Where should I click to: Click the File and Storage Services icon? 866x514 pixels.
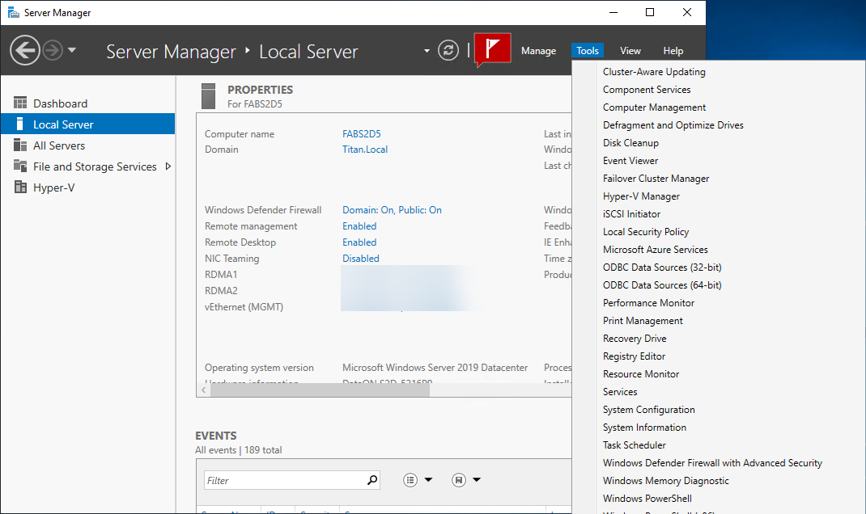20,166
